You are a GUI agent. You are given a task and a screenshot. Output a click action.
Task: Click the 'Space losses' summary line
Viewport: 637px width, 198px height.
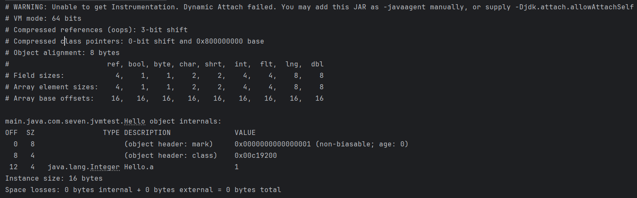[x=143, y=190]
